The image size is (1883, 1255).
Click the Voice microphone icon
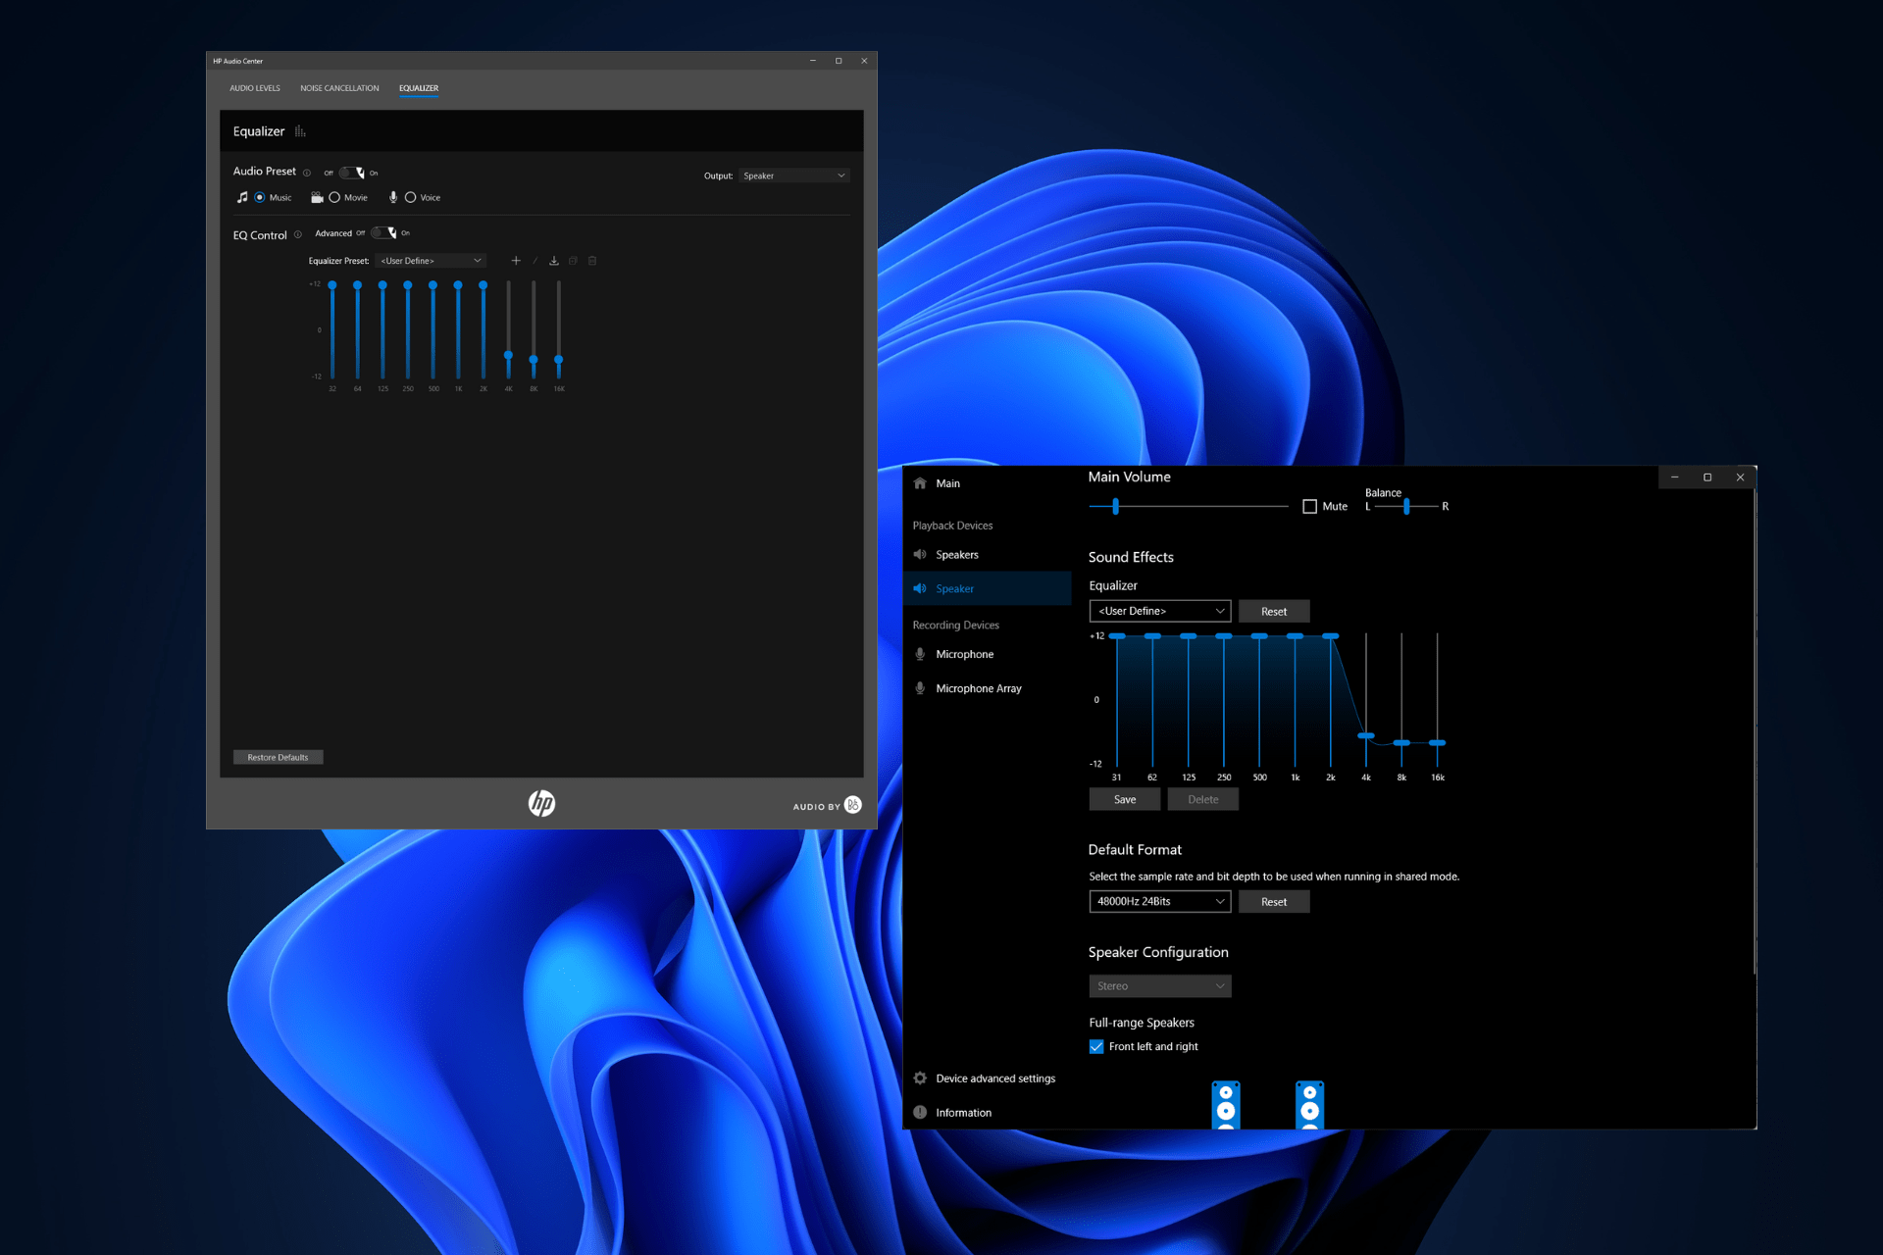[393, 197]
